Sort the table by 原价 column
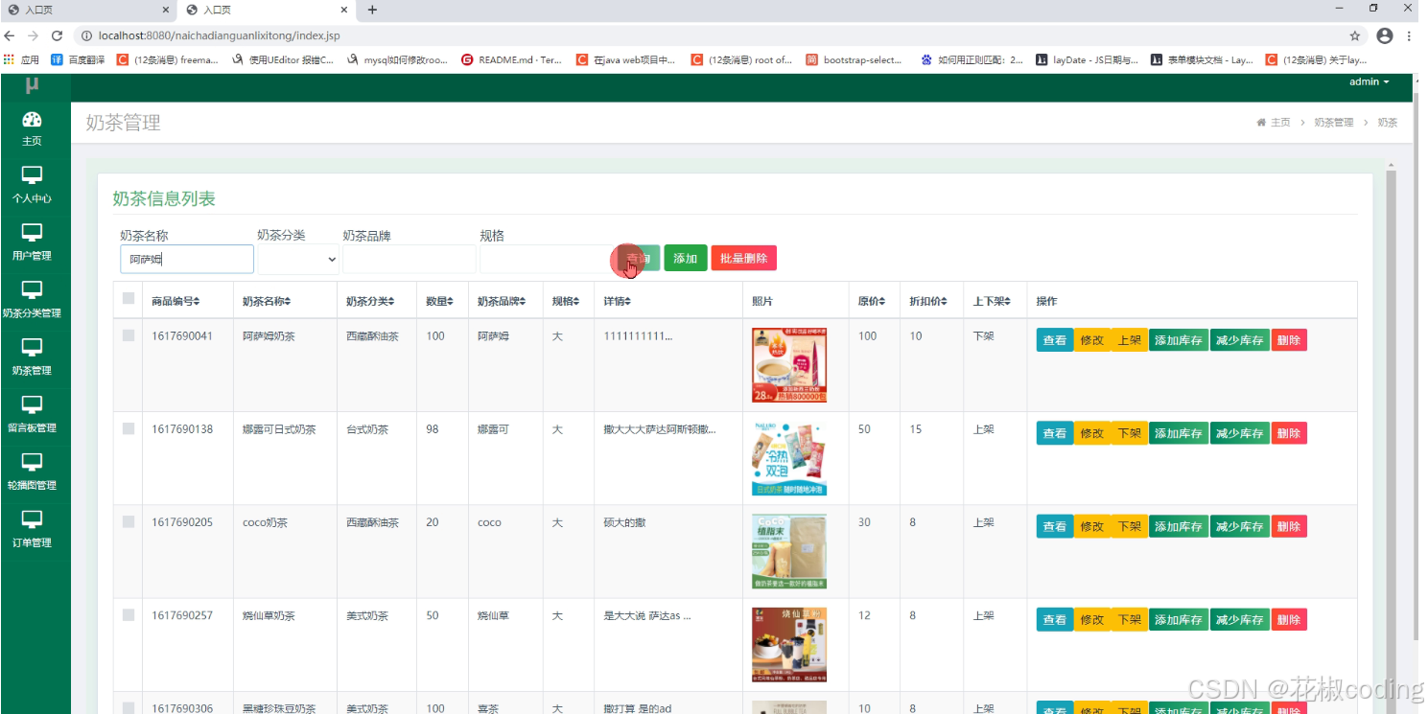 click(872, 299)
